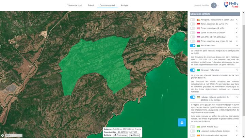This screenshot has width=245, height=138.
Task: Click the coordinates value 42.495830, 9.407500
Action: tap(127, 132)
